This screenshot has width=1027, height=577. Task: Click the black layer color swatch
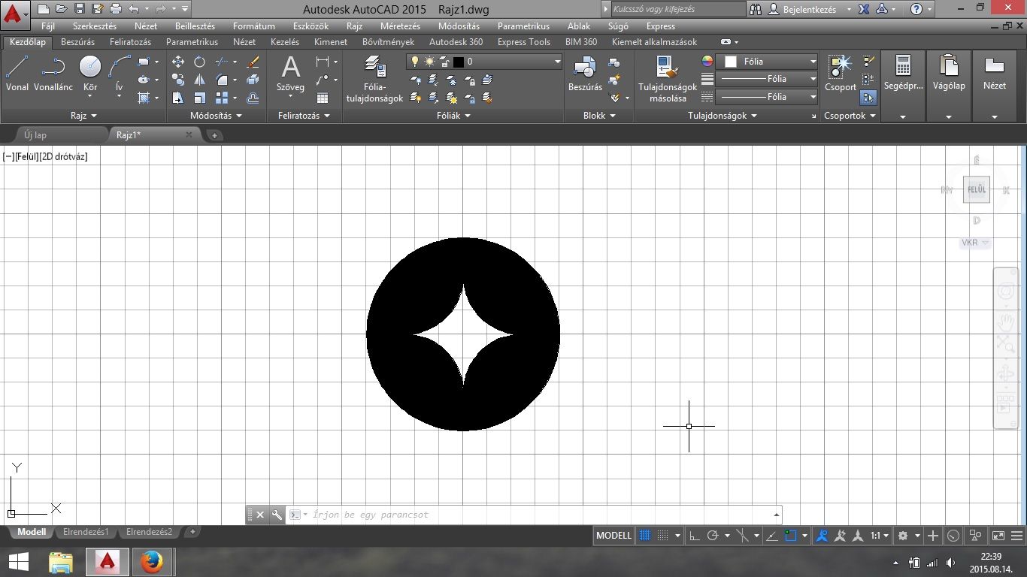[x=458, y=62]
